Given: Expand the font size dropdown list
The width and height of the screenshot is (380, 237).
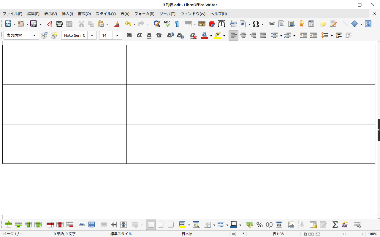Looking at the screenshot, I should coord(118,36).
